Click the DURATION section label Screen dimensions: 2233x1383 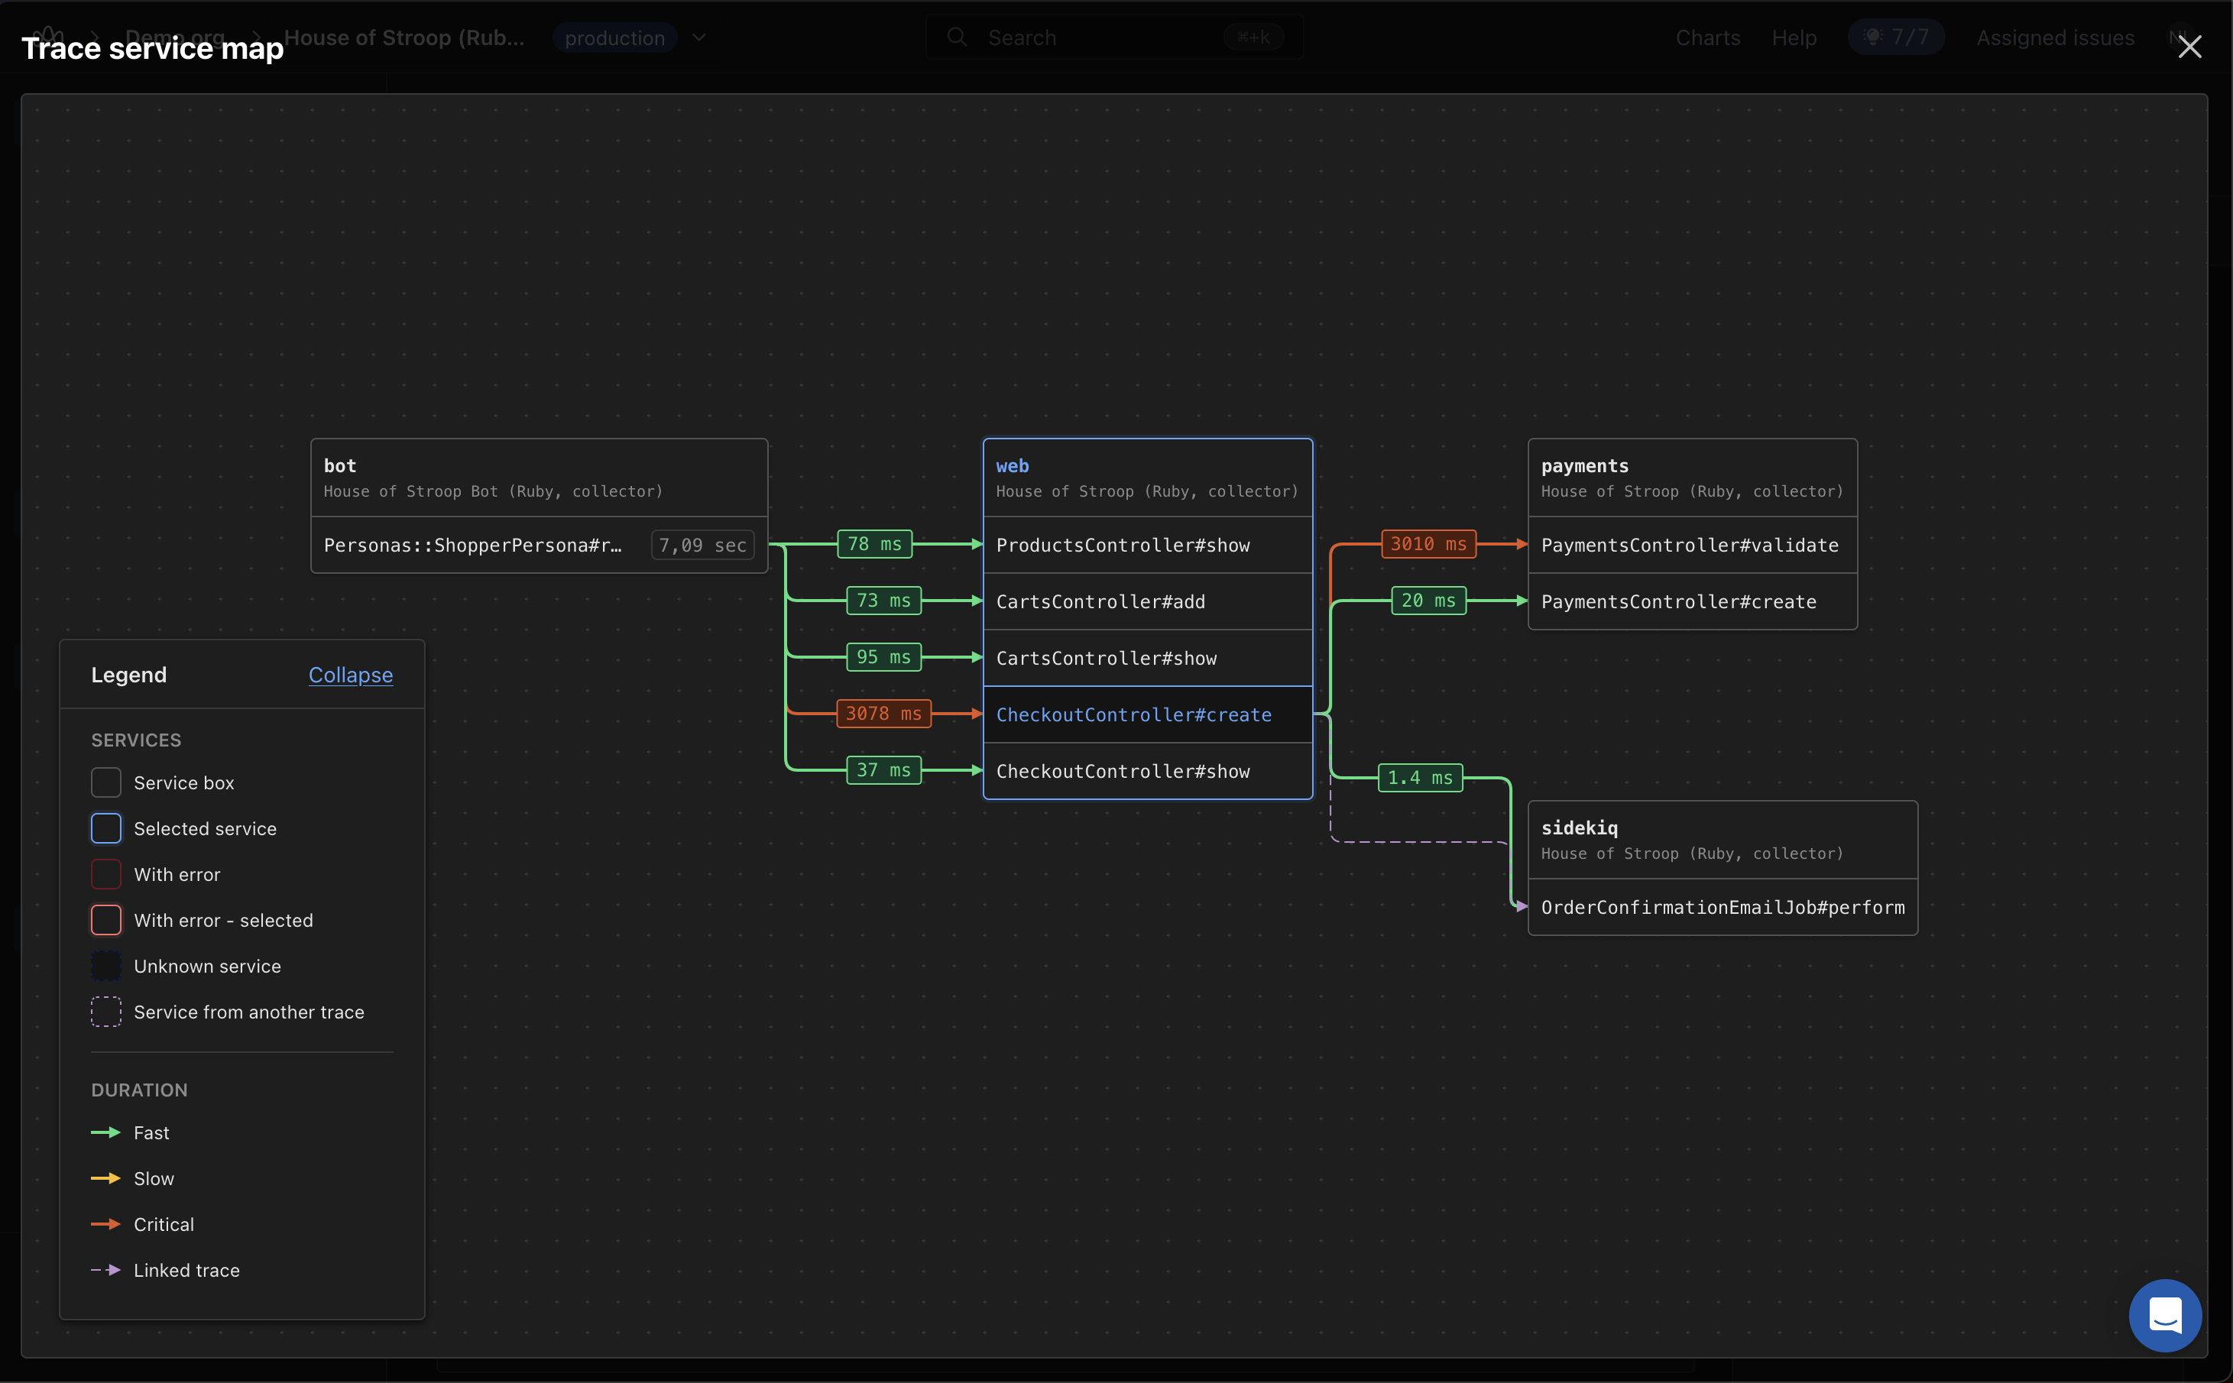139,1090
